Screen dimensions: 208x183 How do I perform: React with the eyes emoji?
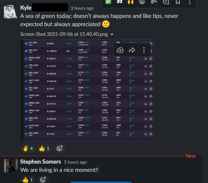119,2
